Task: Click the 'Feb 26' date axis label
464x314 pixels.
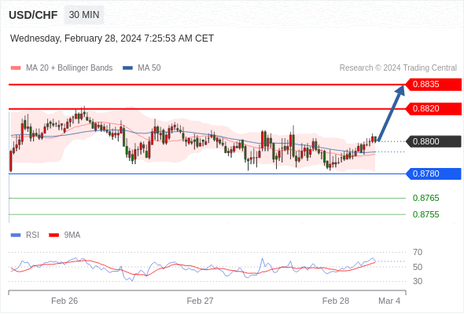Action: click(64, 301)
